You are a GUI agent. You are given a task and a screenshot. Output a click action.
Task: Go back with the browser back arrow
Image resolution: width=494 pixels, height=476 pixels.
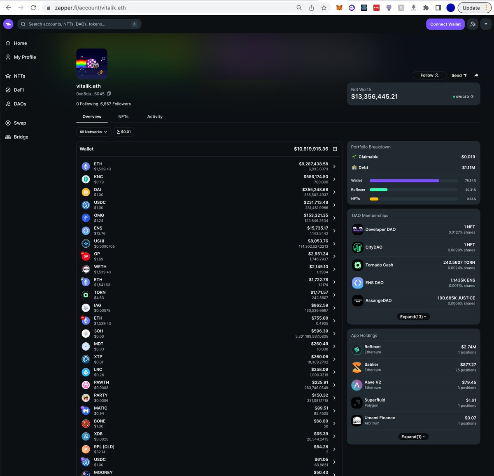[8, 7]
